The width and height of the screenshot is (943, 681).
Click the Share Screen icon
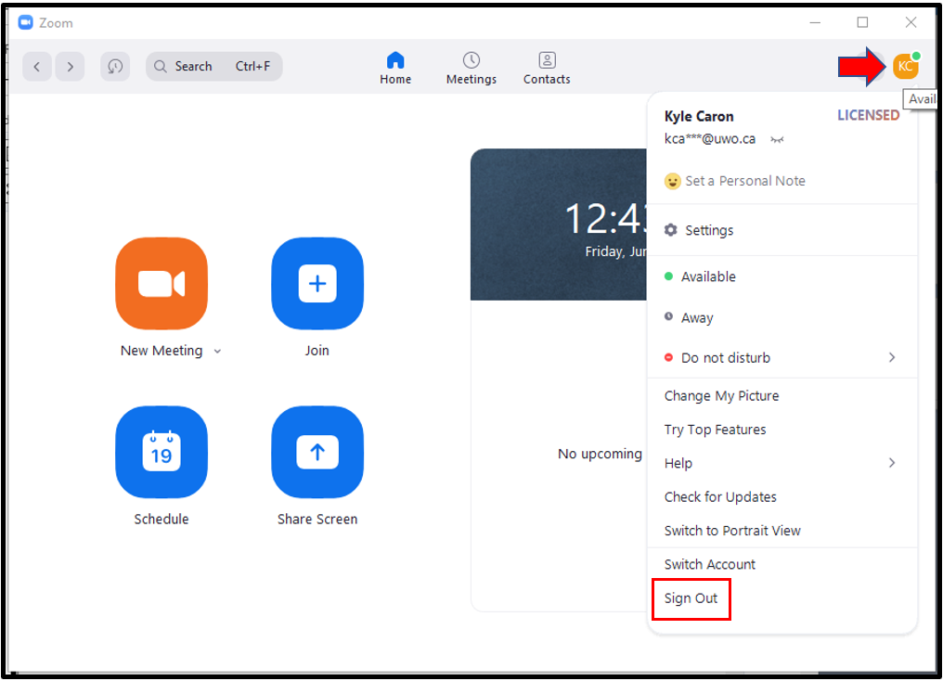317,452
